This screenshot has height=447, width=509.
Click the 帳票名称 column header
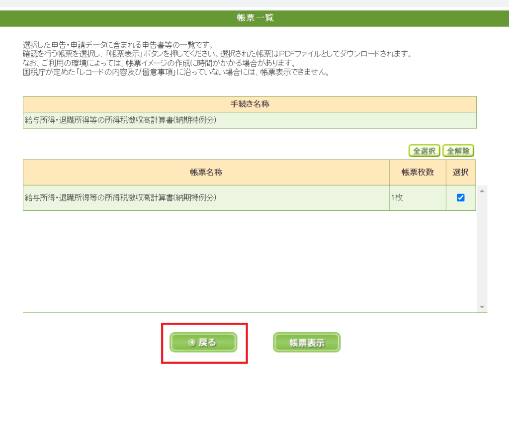click(x=206, y=172)
